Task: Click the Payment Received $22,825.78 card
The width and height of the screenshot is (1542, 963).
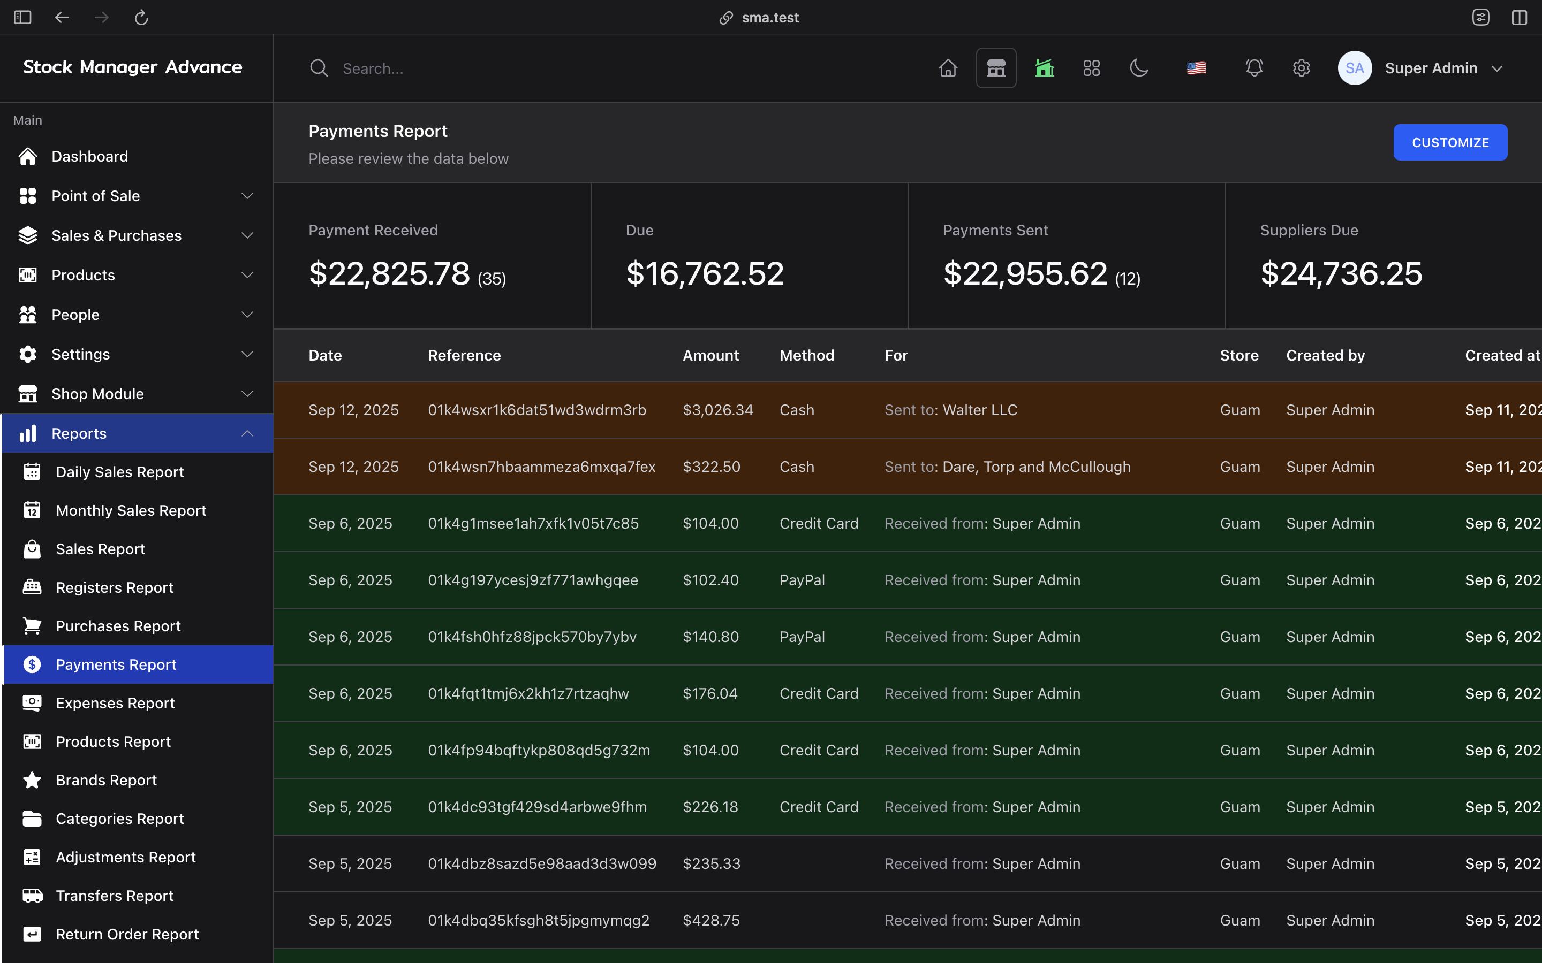Action: (x=432, y=256)
